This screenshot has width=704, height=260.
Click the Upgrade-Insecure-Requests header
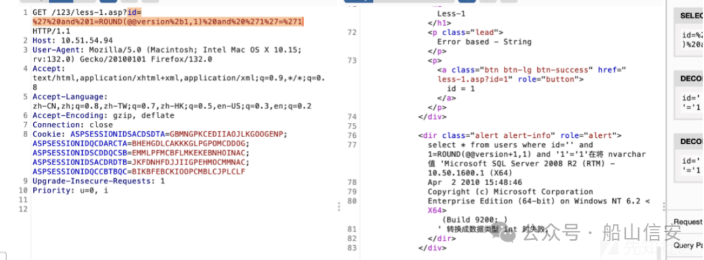[99, 181]
